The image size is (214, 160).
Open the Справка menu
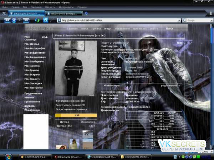82,7
